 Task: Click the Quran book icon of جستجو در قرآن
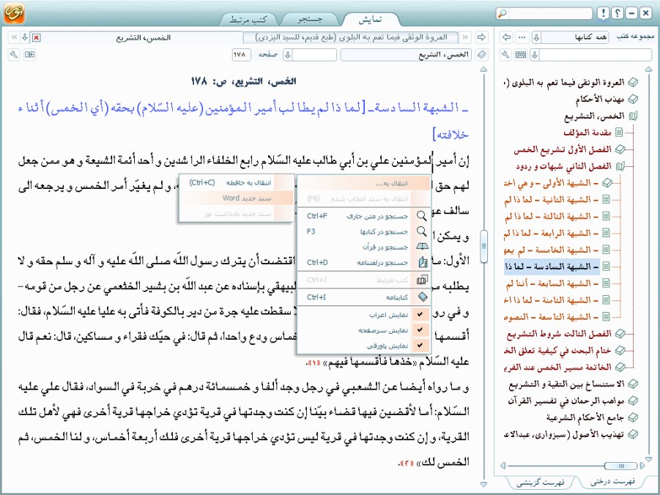(x=422, y=247)
